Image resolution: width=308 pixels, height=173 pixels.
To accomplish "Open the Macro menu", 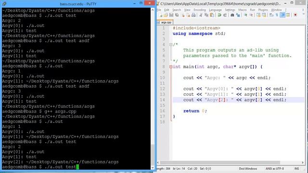I will coord(243,10).
